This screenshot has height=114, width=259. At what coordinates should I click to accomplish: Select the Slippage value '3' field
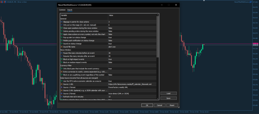[x=132, y=22]
